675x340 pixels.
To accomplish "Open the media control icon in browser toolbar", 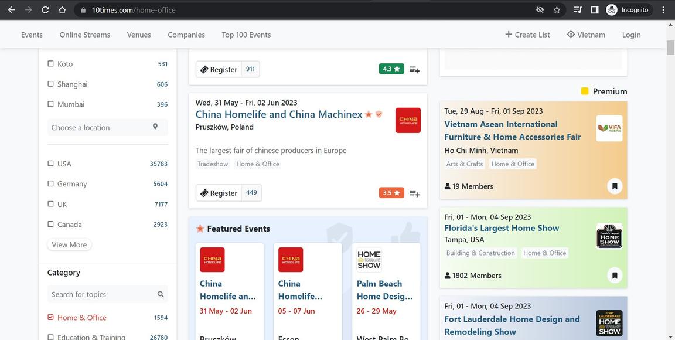I will pyautogui.click(x=578, y=10).
